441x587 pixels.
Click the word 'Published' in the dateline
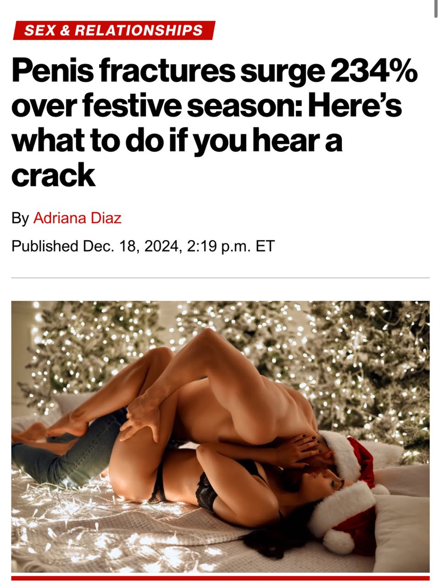(x=45, y=246)
